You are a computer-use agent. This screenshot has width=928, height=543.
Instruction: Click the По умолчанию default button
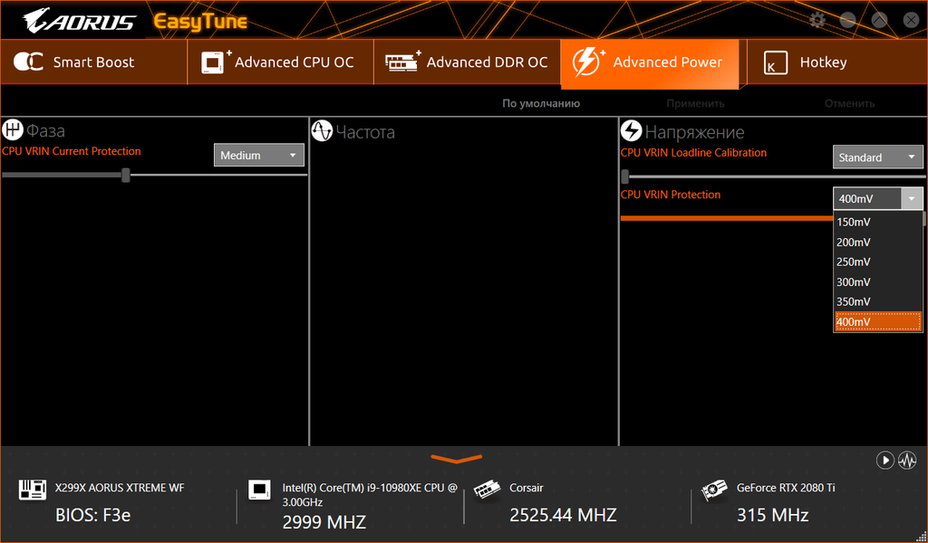coord(541,103)
